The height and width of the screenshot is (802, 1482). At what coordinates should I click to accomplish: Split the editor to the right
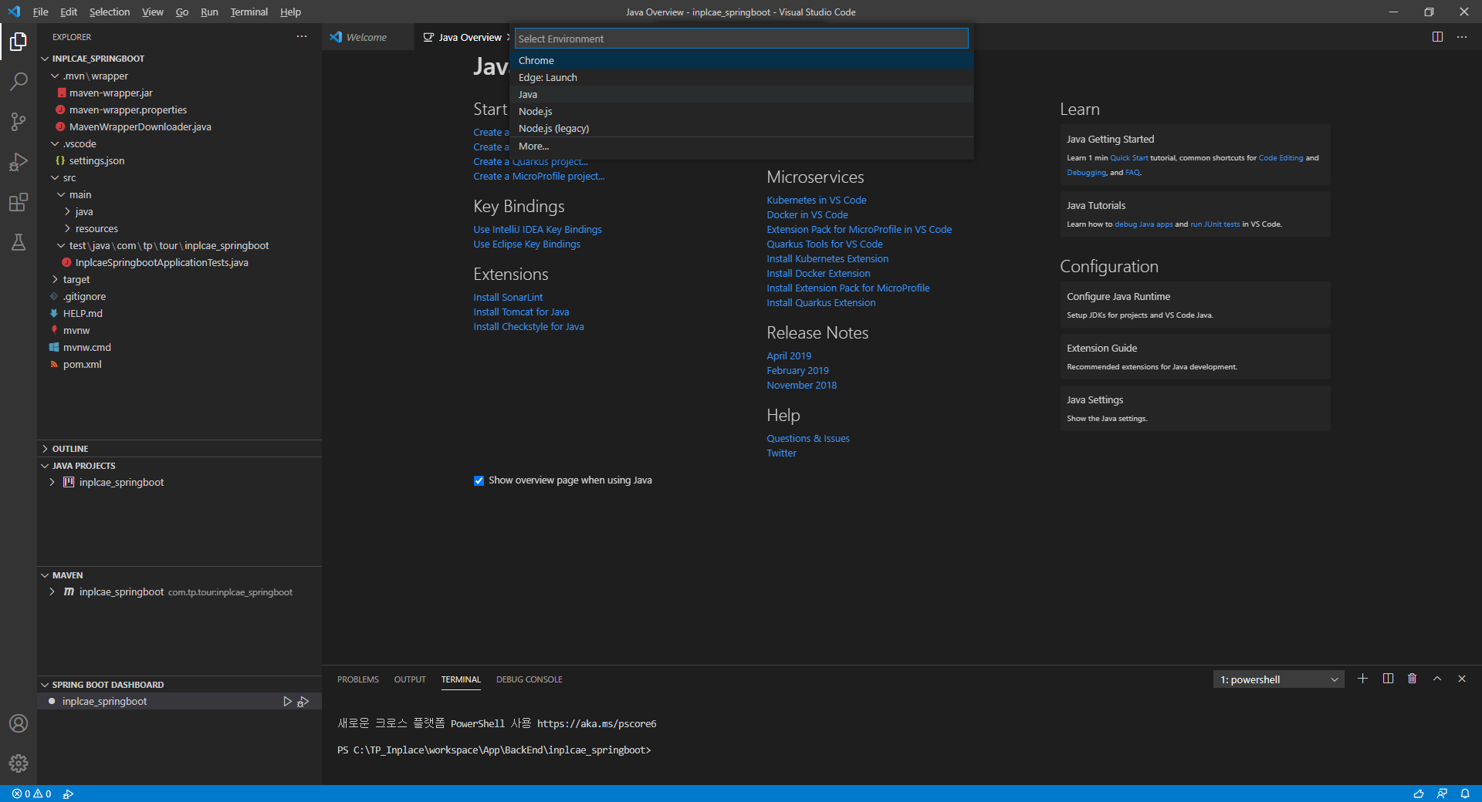[1437, 36]
